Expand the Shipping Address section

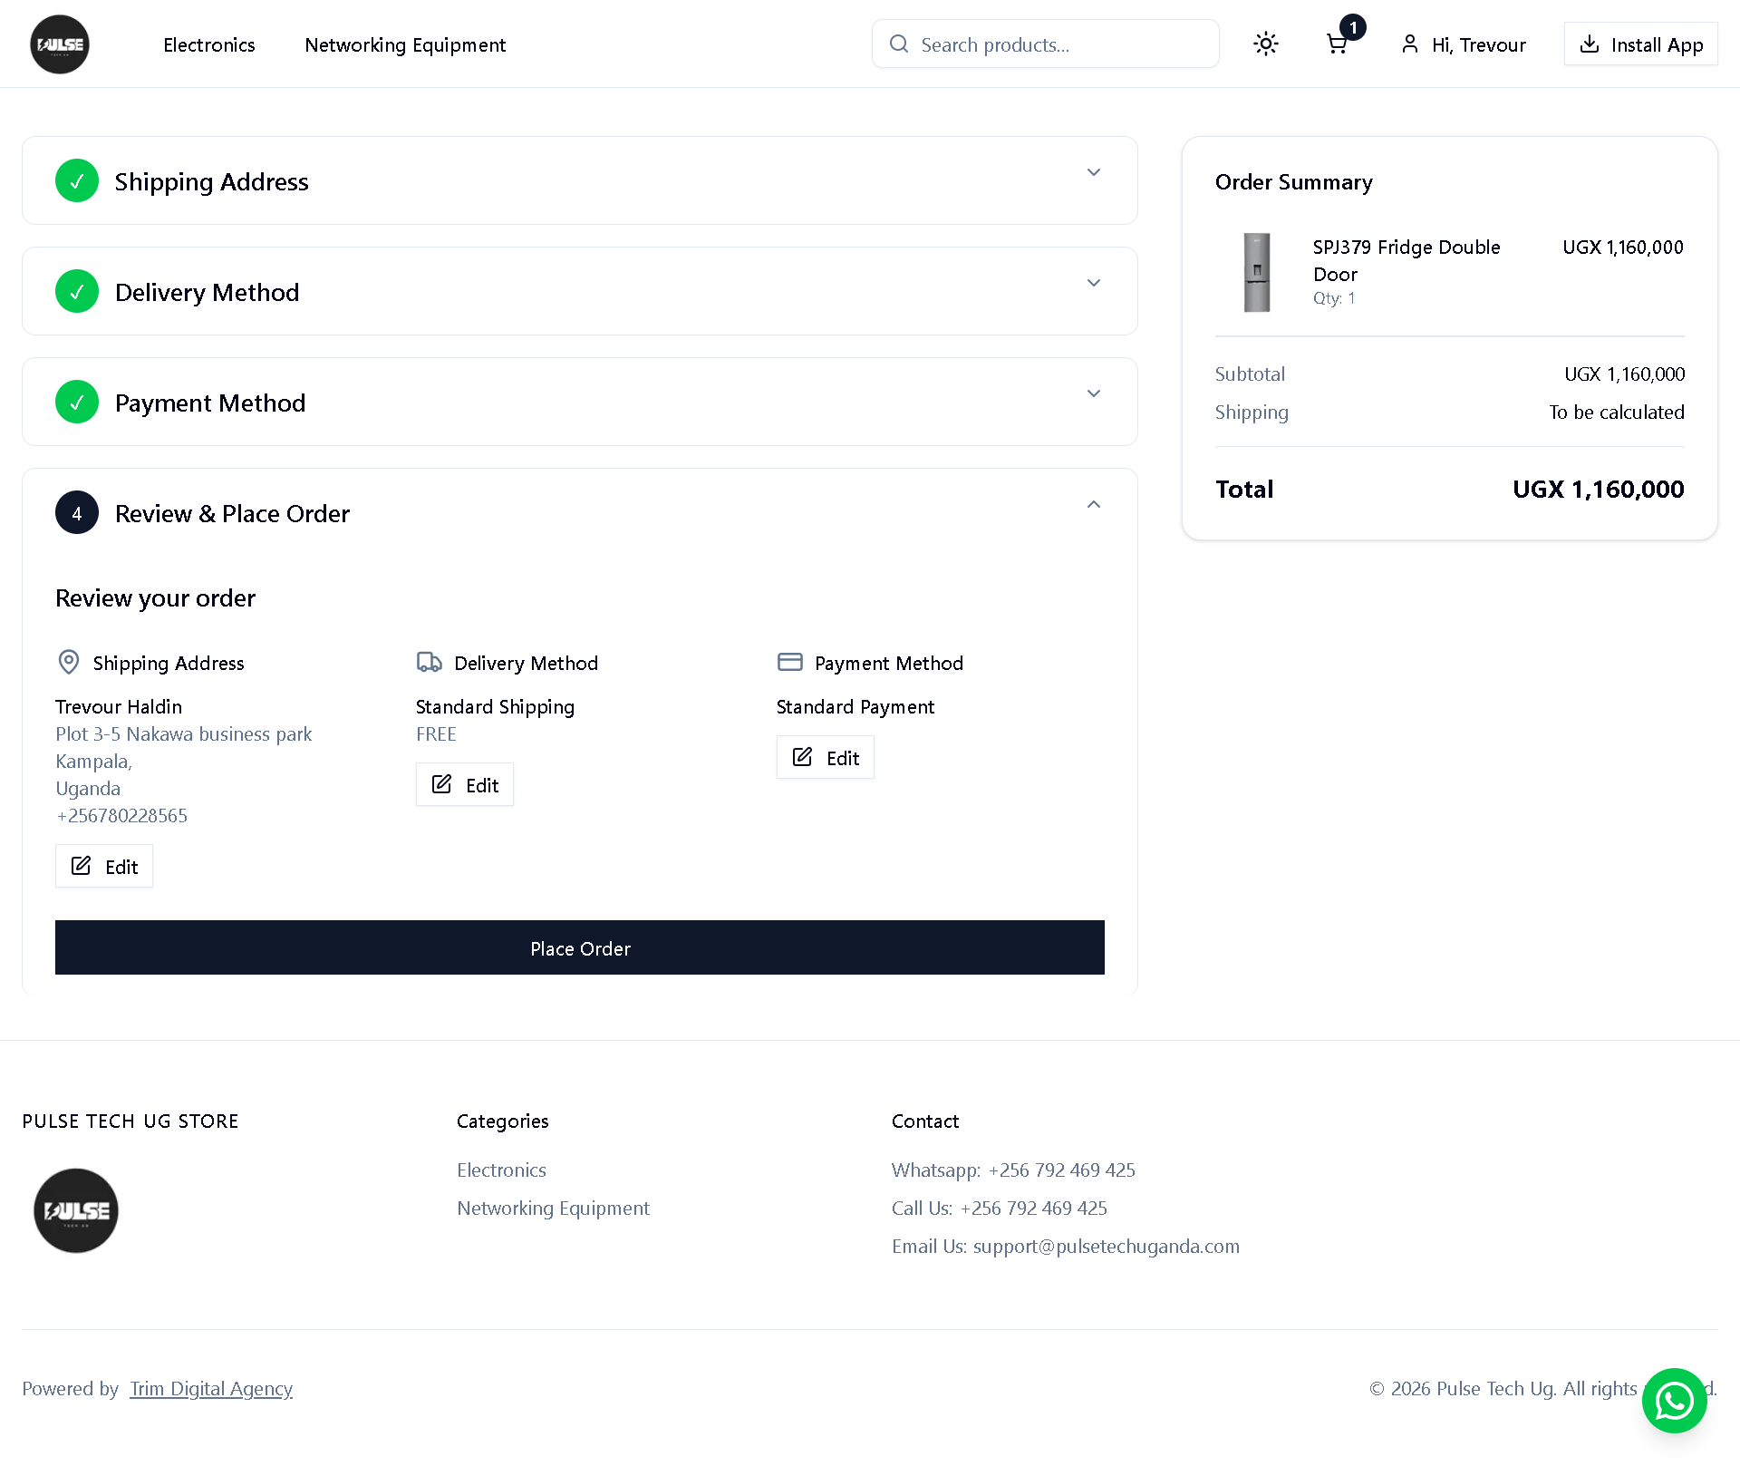[x=1093, y=171]
